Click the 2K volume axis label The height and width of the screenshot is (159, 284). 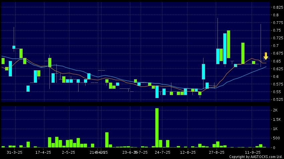pyautogui.click(x=276, y=110)
